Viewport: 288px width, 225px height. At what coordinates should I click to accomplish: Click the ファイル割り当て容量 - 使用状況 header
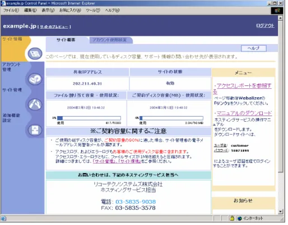[86, 95]
